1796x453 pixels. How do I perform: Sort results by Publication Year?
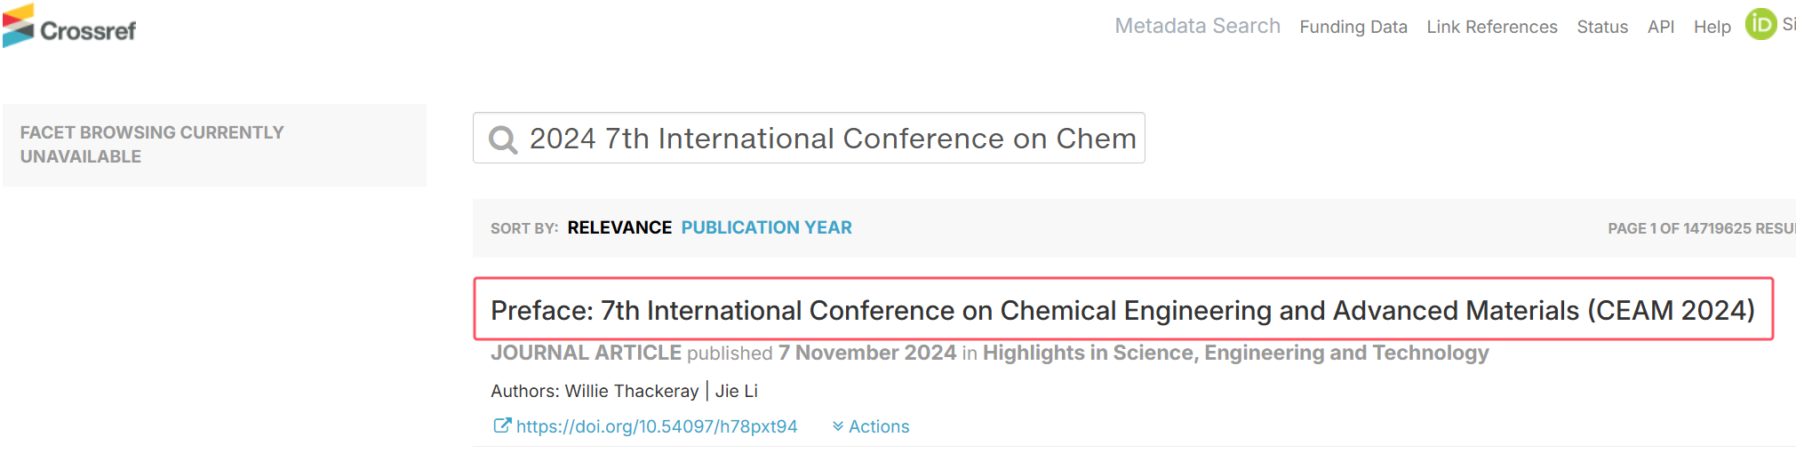coord(766,228)
